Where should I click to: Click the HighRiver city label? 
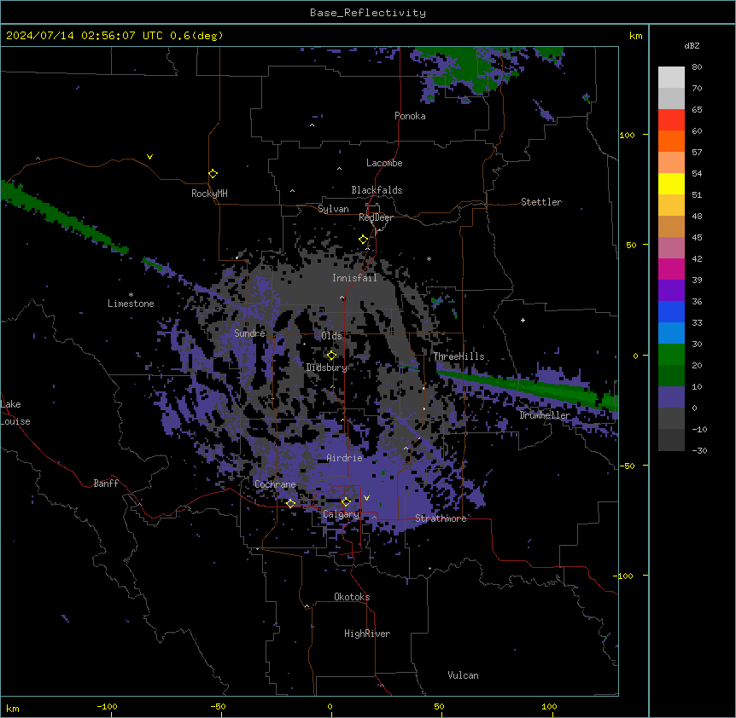pos(367,634)
